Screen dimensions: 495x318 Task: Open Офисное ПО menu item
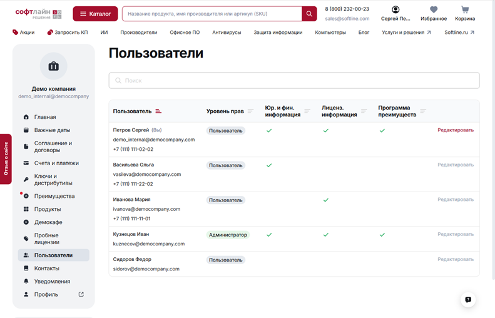[x=185, y=32]
